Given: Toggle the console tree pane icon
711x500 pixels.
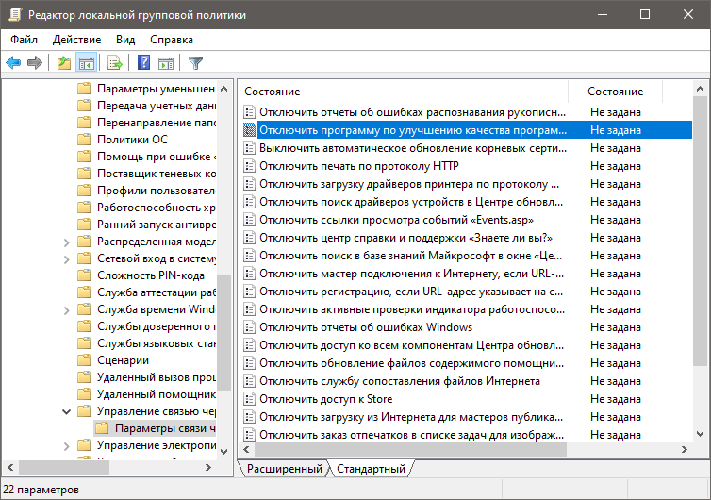Looking at the screenshot, I should [x=87, y=63].
